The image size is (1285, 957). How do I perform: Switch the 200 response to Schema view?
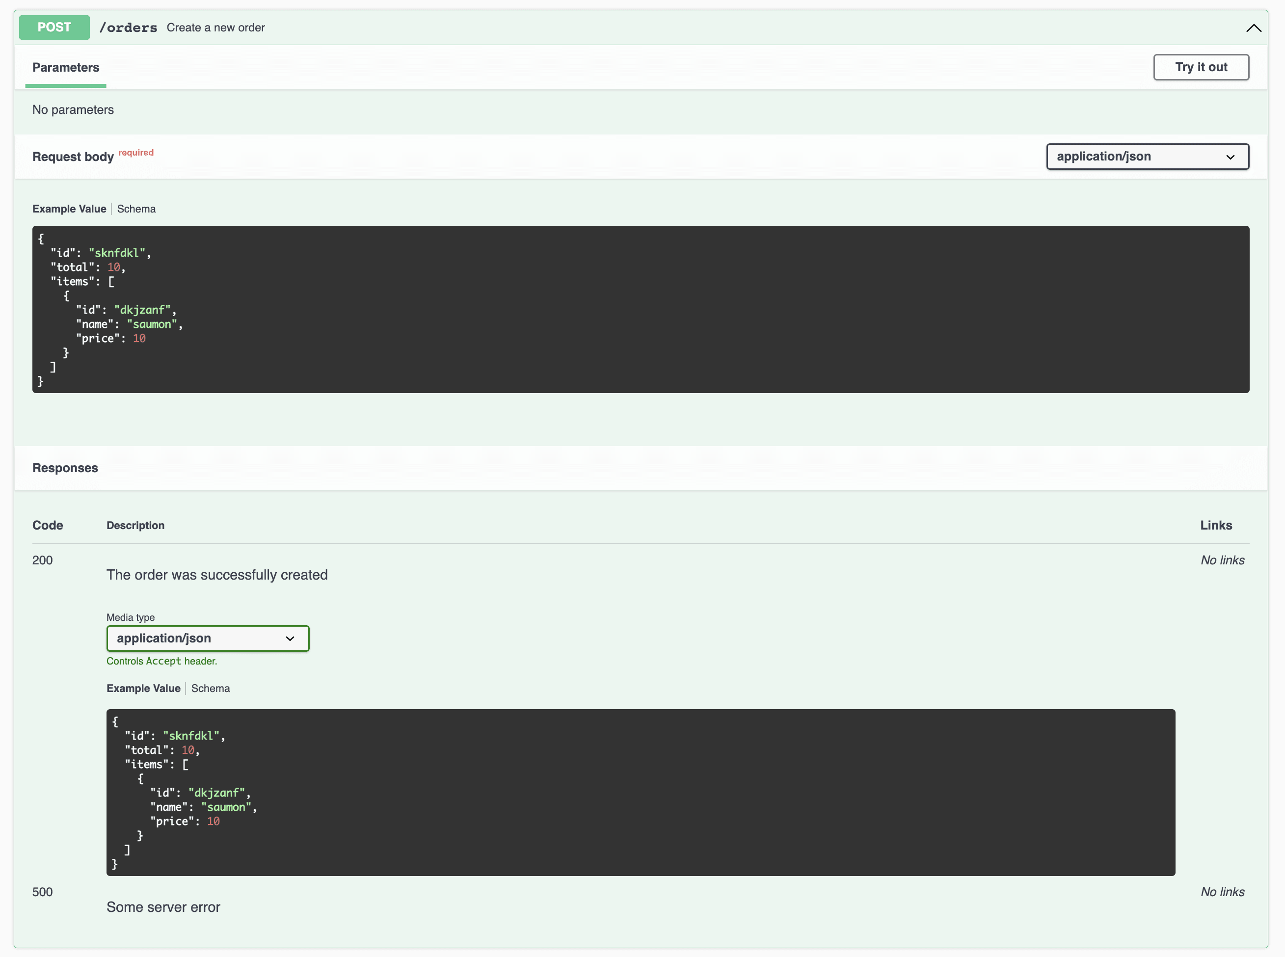coord(210,688)
